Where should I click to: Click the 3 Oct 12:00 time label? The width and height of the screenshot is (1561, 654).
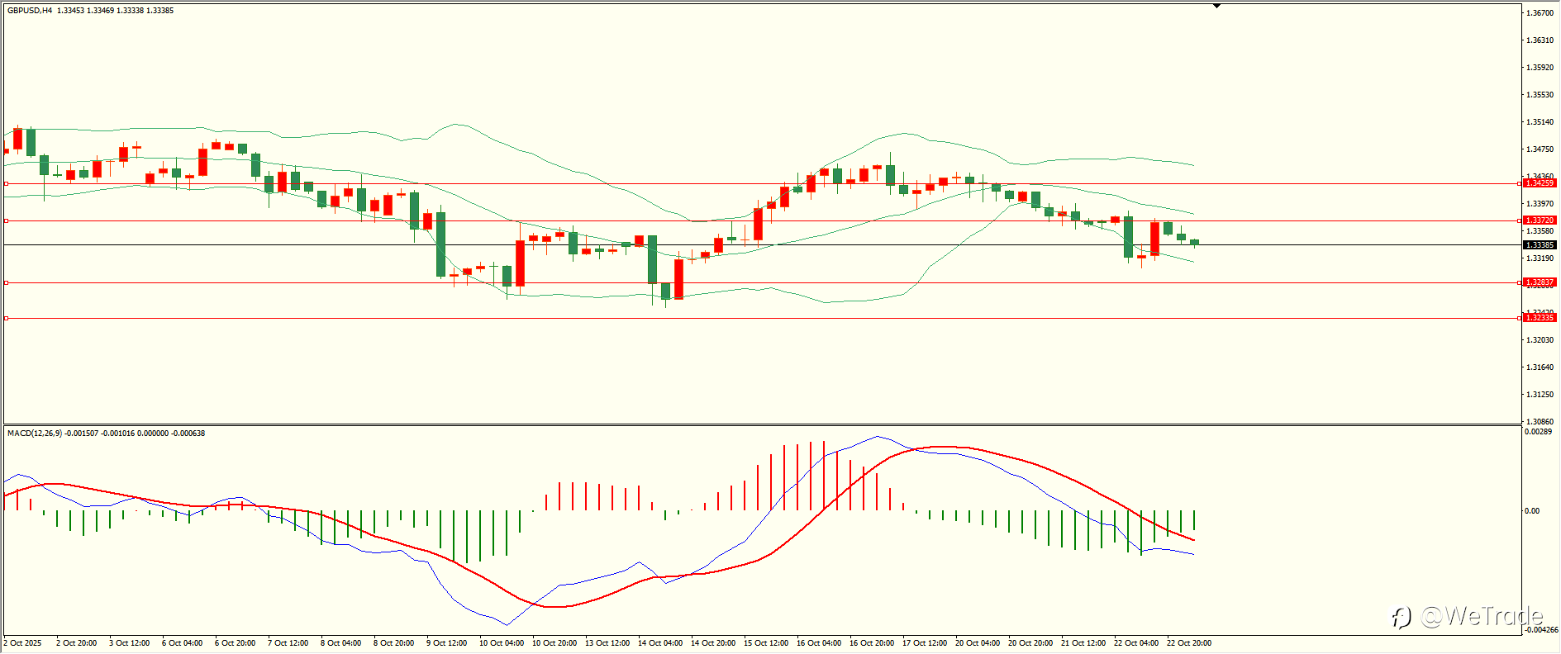(130, 643)
